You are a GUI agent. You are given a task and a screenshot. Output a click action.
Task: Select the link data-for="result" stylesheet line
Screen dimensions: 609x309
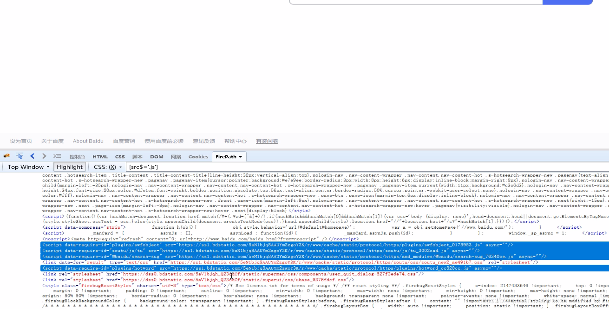290,262
